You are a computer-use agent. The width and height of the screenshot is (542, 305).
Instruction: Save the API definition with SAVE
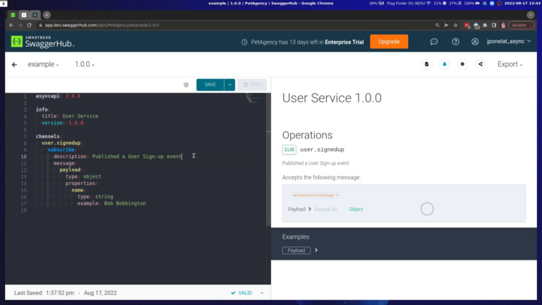(x=210, y=85)
